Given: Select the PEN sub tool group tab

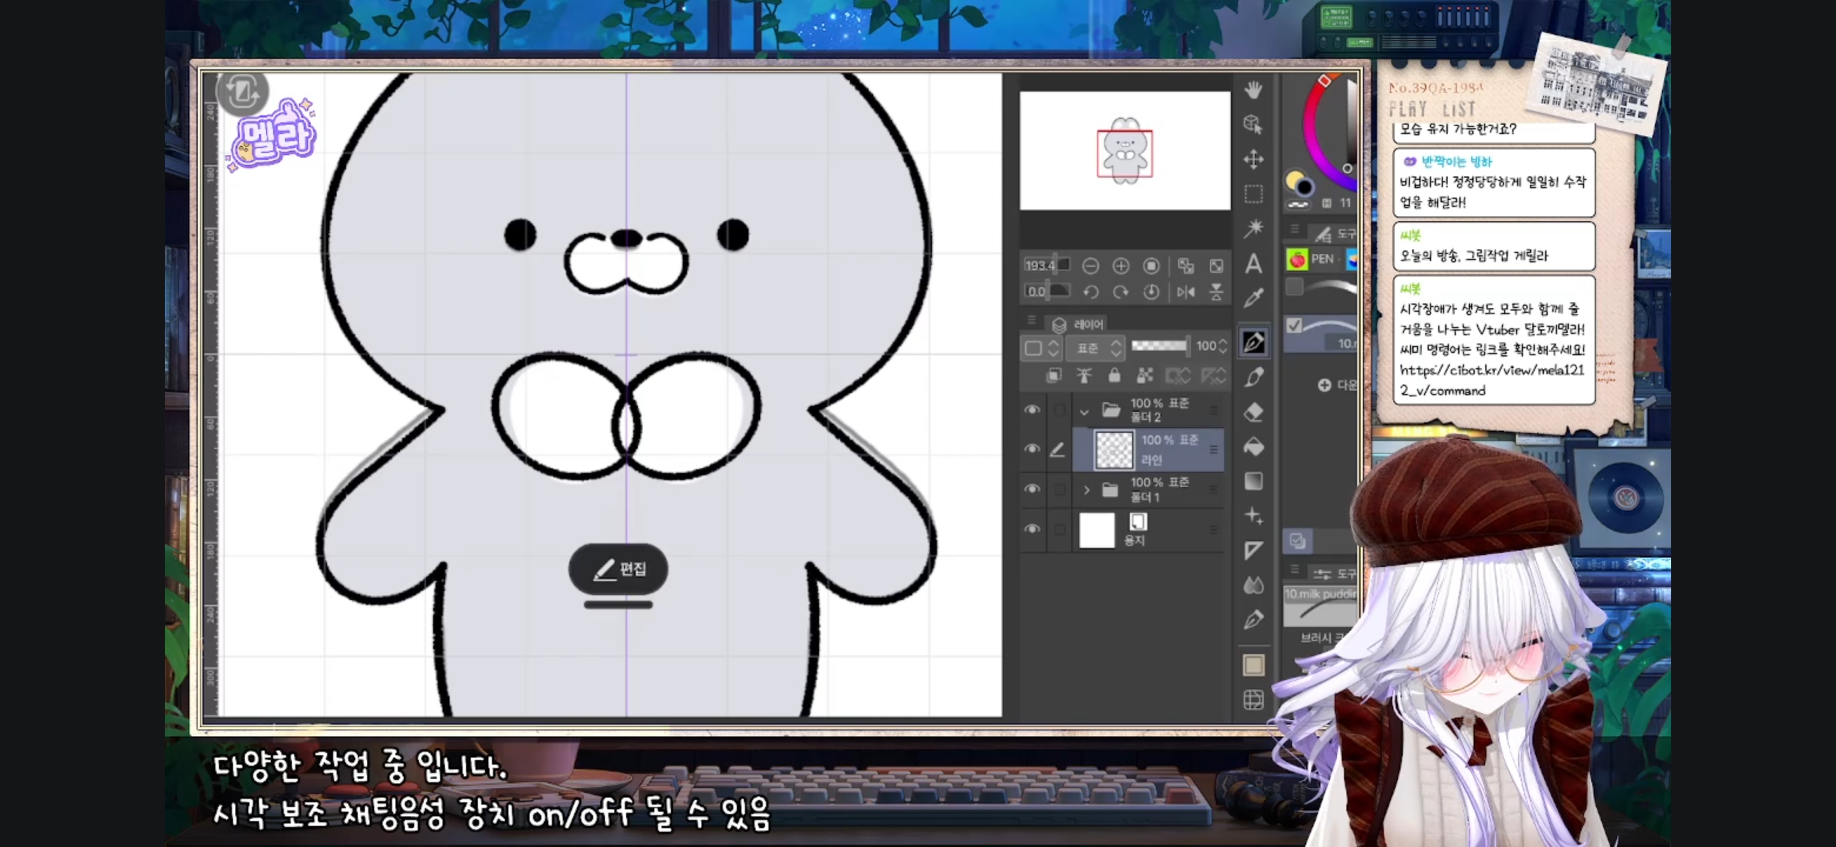Looking at the screenshot, I should [x=1313, y=259].
